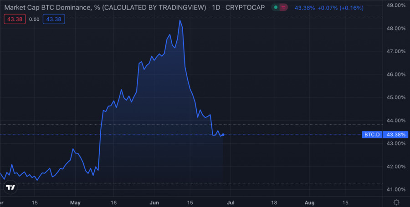Viewport: 410px width, 207px height.
Task: Click the red 43.38 price box
Action: 15,19
